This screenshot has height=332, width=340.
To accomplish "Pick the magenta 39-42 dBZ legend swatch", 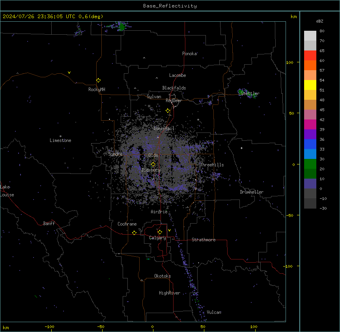I will coord(310,124).
